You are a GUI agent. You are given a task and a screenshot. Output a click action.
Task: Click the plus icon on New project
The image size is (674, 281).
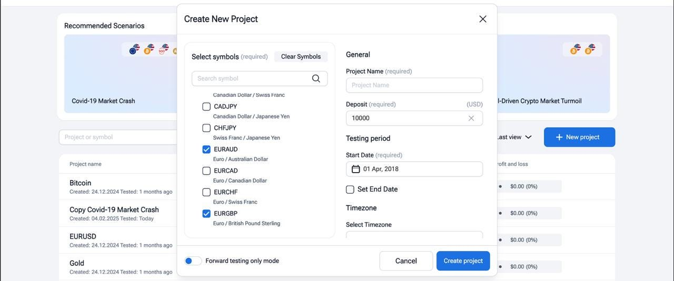pyautogui.click(x=559, y=137)
